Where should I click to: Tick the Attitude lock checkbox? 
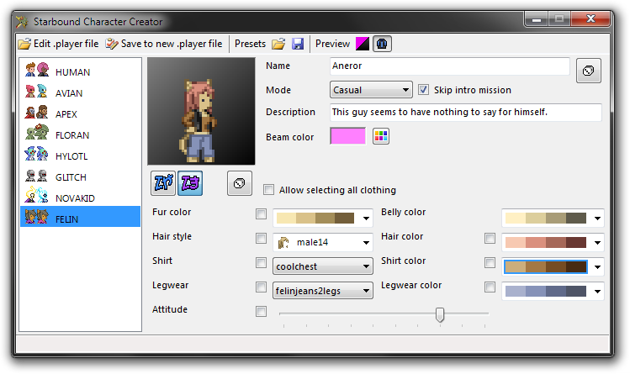[261, 312]
